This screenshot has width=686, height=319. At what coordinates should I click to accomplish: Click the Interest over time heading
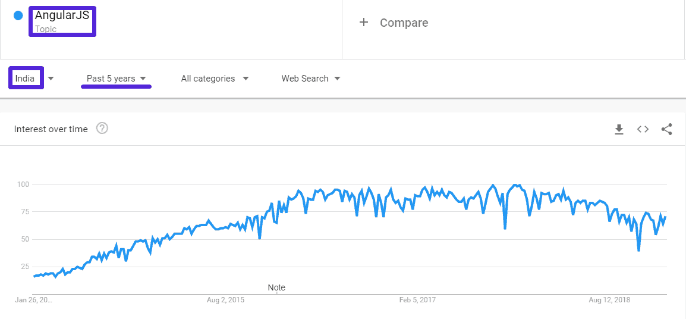pyautogui.click(x=51, y=129)
